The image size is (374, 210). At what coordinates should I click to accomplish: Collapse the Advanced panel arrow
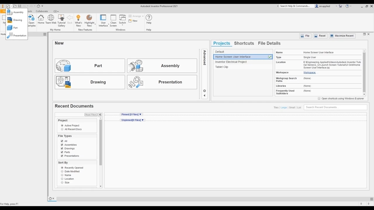point(205,96)
